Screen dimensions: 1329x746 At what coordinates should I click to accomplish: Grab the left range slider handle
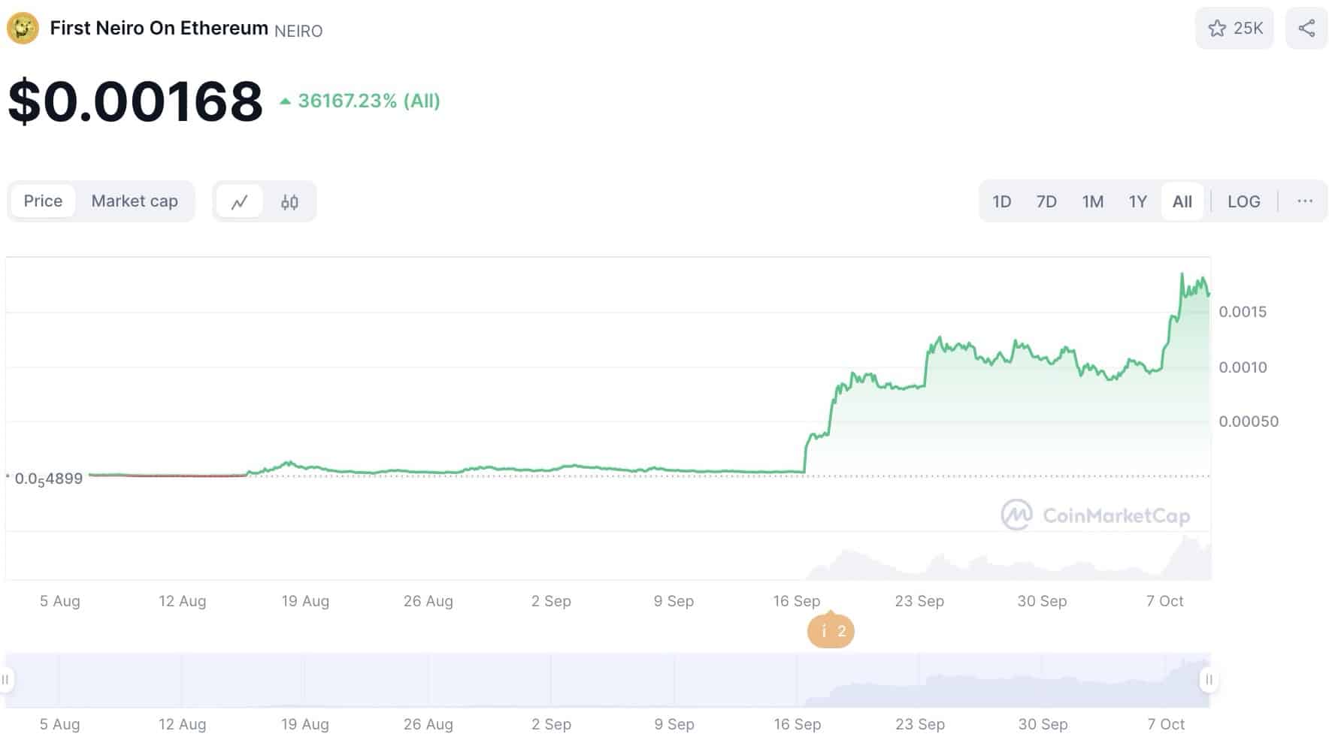[5, 680]
